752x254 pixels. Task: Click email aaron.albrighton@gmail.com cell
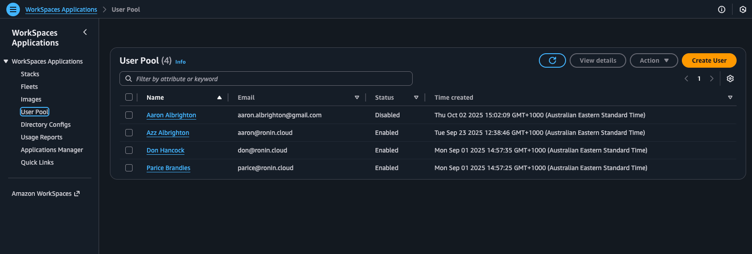[280, 115]
